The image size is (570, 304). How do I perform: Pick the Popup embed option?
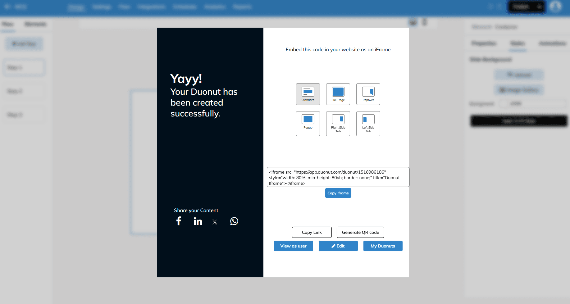click(x=308, y=123)
